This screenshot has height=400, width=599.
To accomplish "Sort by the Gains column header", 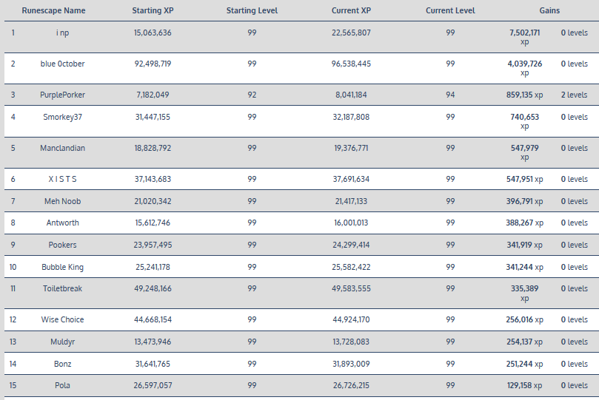I will (549, 11).
